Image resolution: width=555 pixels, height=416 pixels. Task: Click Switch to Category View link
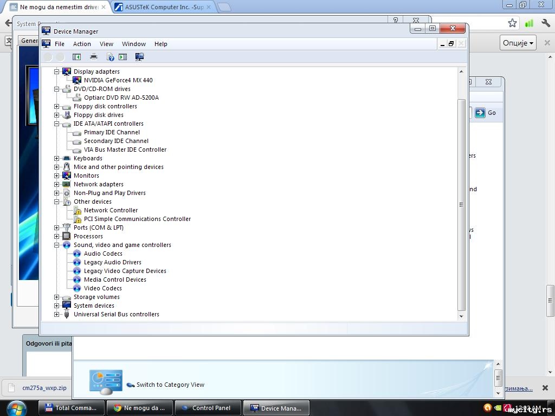pyautogui.click(x=170, y=385)
